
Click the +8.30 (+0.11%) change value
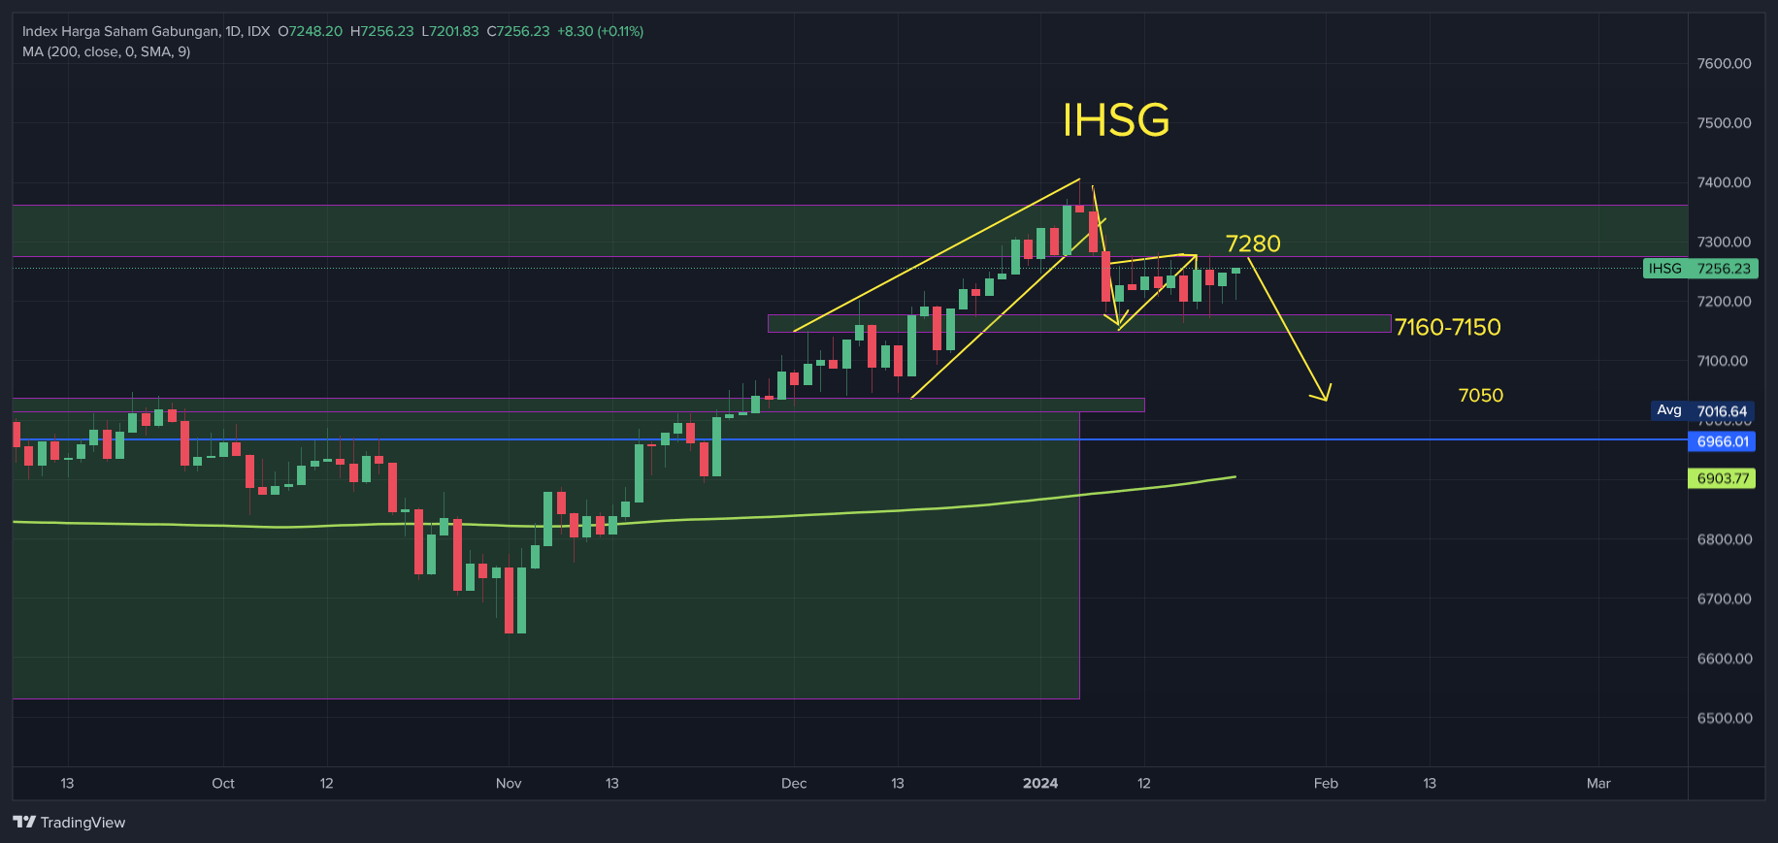[600, 31]
